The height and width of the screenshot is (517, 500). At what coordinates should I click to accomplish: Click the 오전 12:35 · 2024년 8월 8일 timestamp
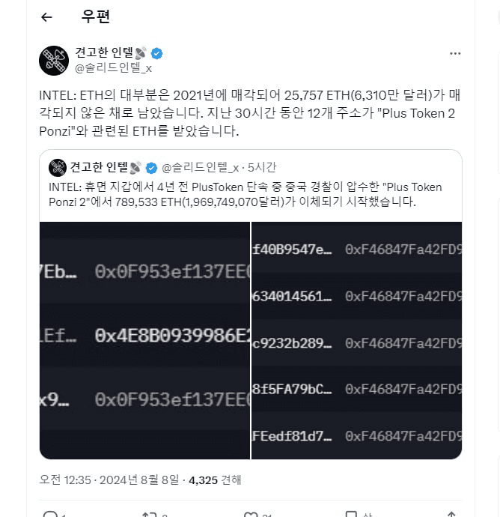click(x=109, y=480)
